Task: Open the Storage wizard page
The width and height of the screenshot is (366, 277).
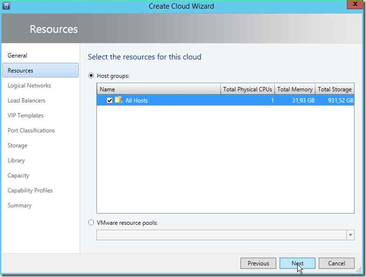Action: [x=18, y=145]
